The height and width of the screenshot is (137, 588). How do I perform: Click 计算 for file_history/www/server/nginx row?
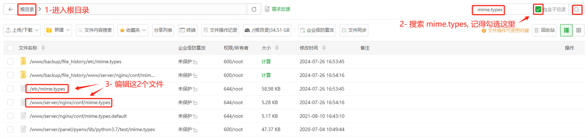click(x=266, y=75)
